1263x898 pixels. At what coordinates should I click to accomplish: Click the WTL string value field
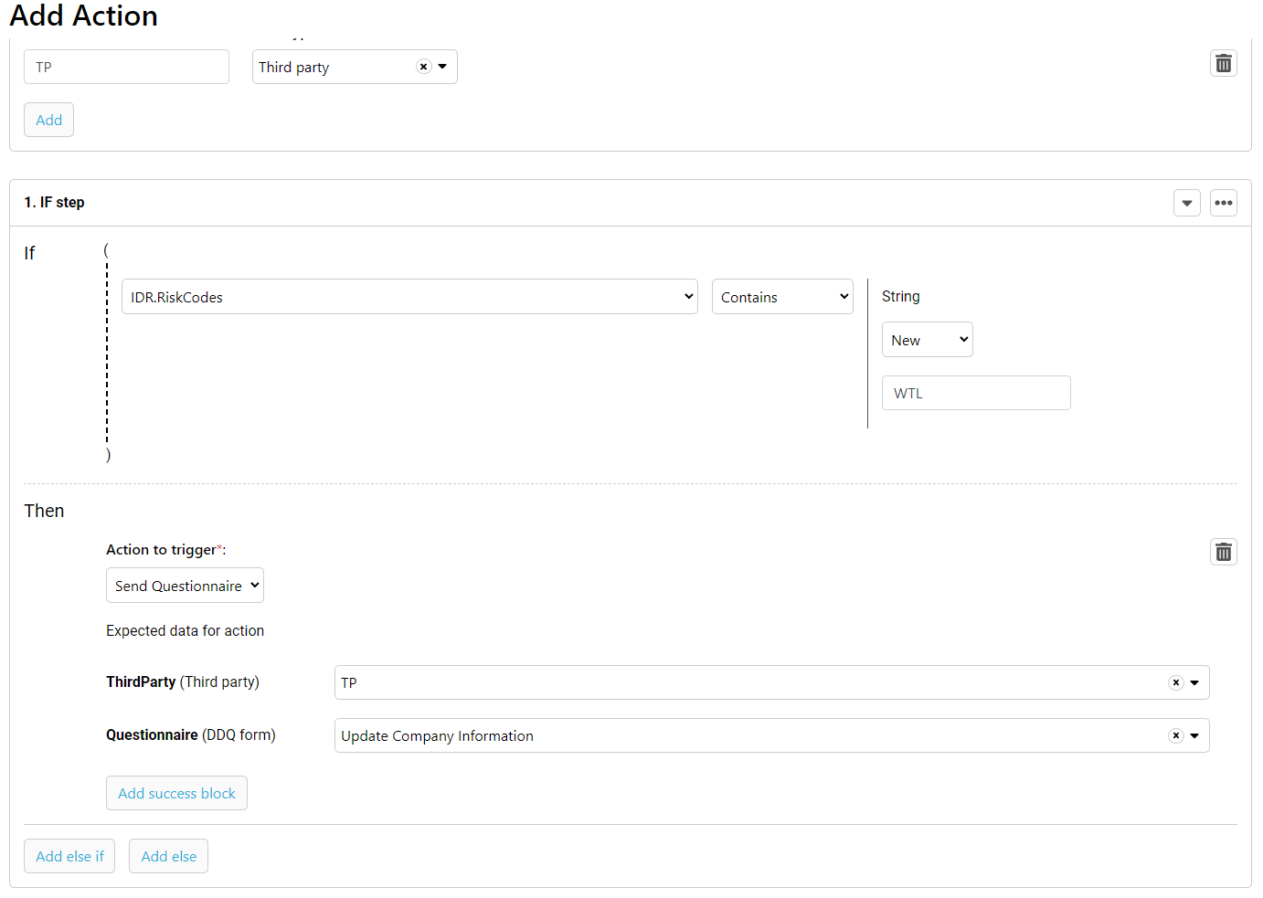click(x=975, y=392)
